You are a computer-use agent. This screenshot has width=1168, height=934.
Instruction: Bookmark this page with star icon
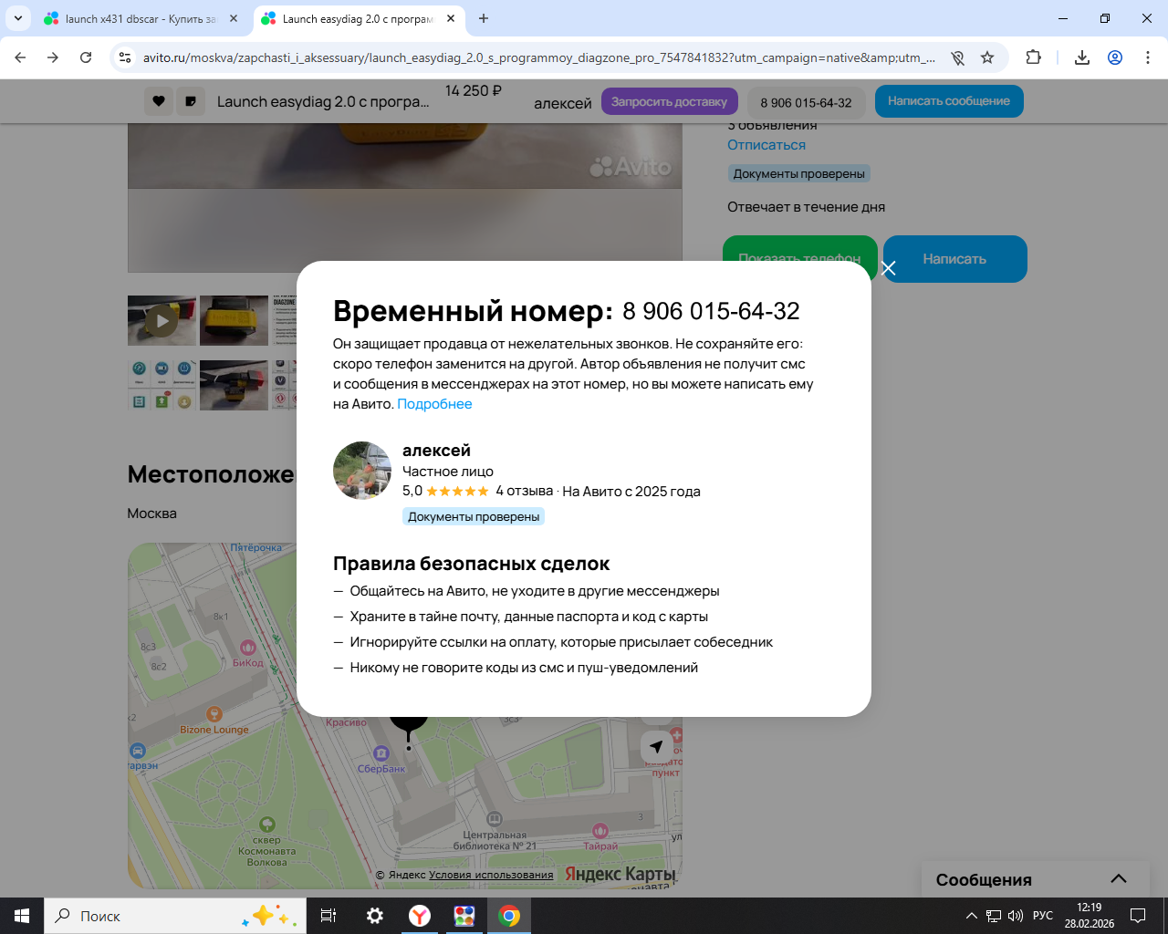tap(987, 57)
